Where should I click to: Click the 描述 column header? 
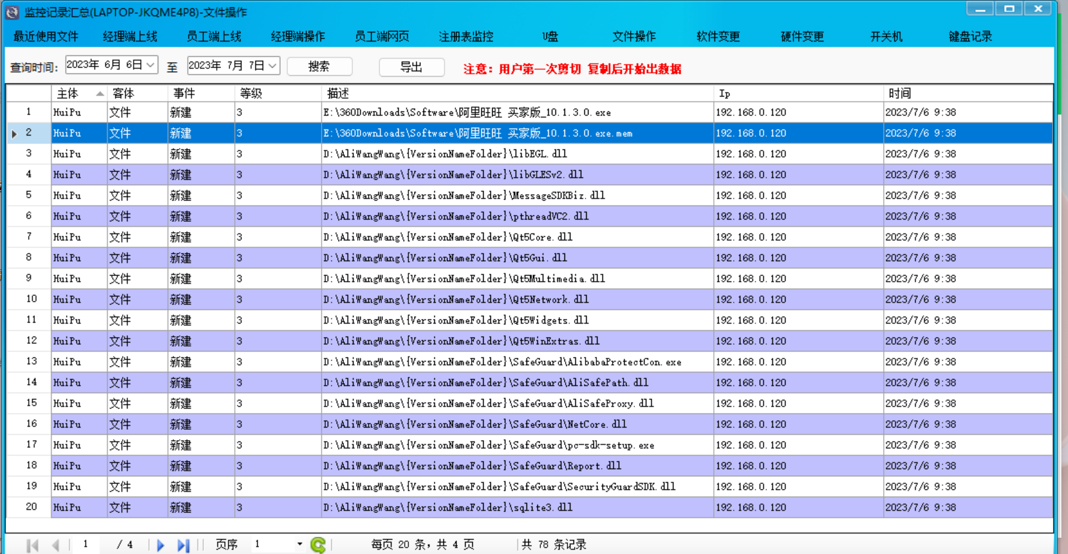click(517, 93)
